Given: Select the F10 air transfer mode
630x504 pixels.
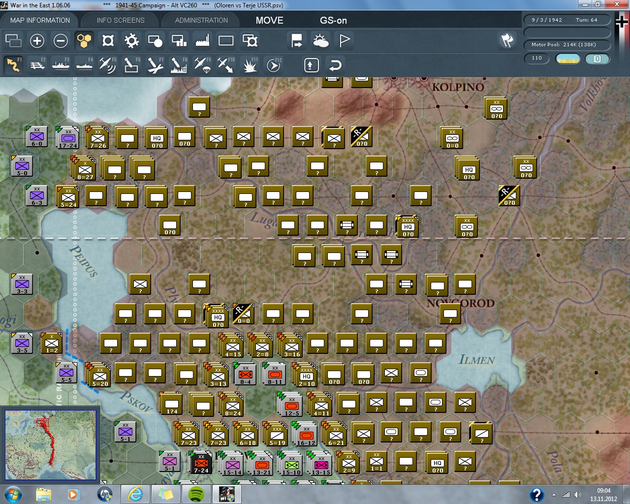Looking at the screenshot, I should (x=226, y=65).
